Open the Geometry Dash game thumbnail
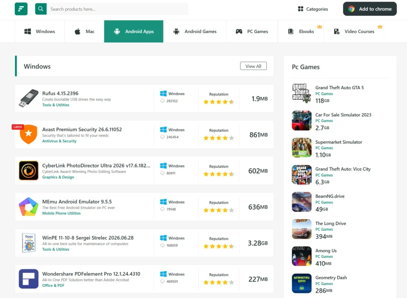Screen dimensions: 407x298 point(302,283)
